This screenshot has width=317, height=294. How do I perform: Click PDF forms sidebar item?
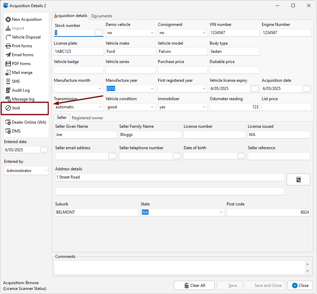tap(21, 64)
